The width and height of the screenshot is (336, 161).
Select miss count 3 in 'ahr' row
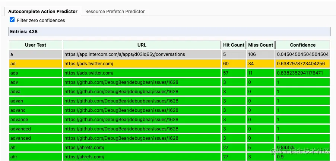pyautogui.click(x=261, y=157)
